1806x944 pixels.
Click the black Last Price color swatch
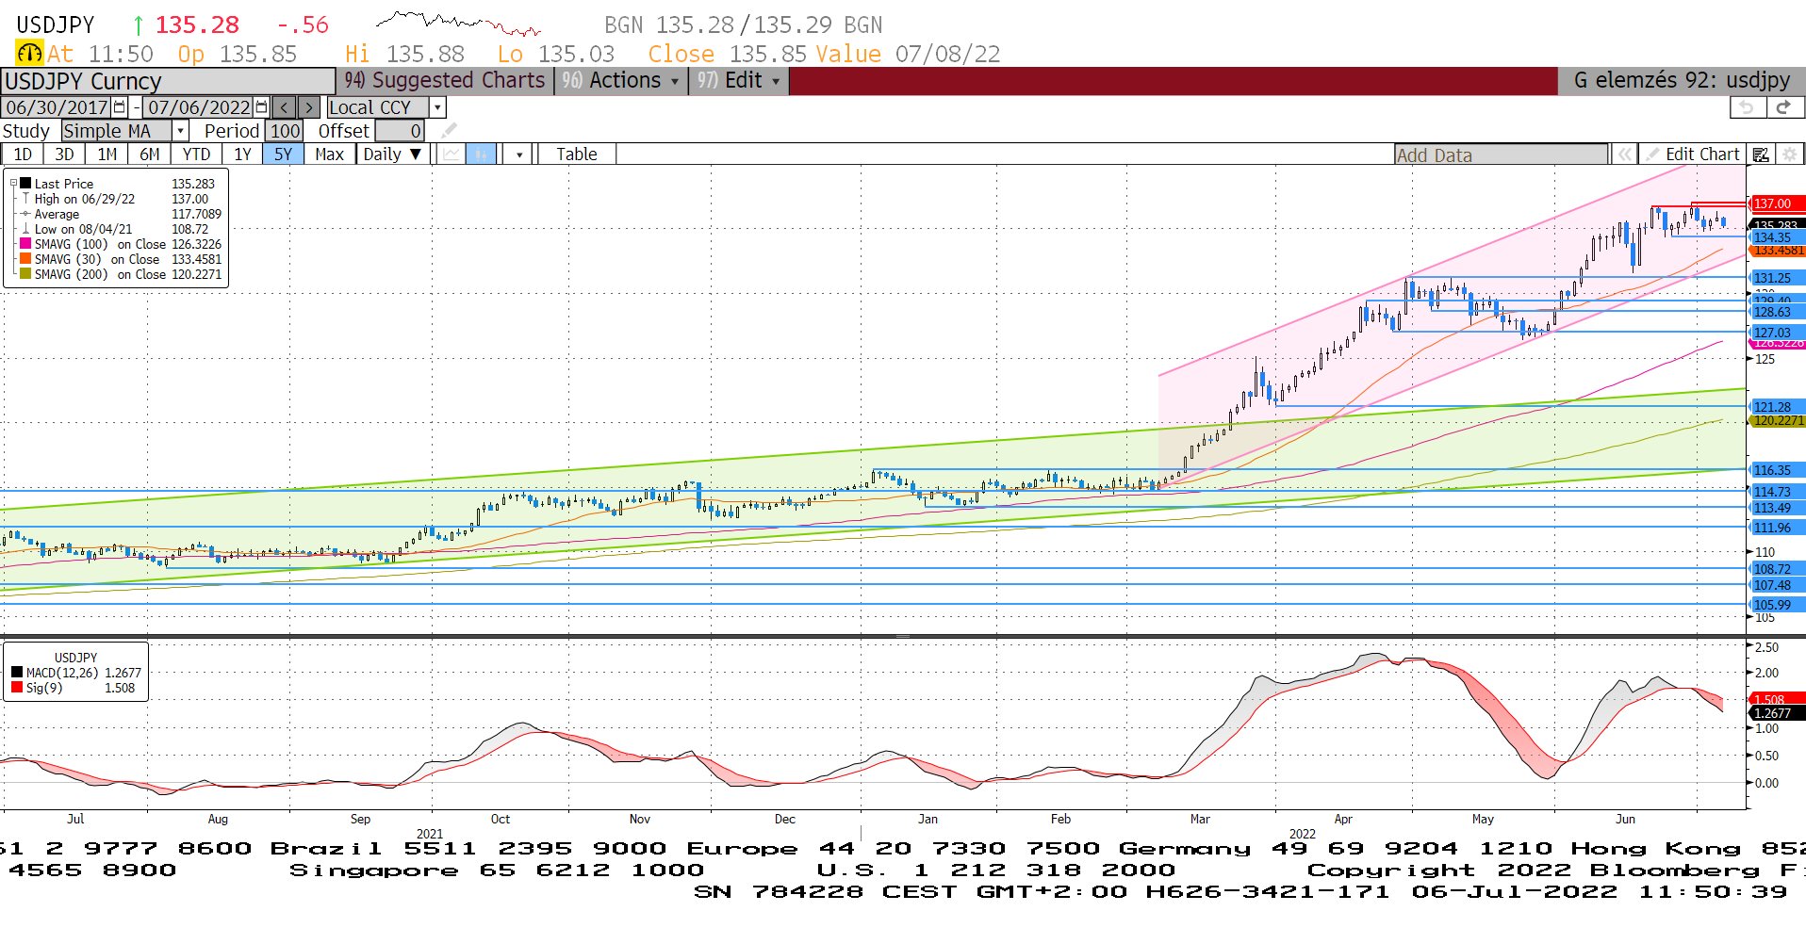click(25, 184)
